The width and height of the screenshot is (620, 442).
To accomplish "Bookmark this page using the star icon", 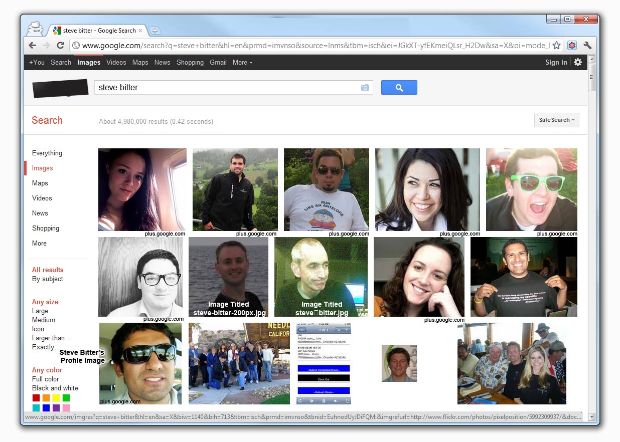I will pos(556,46).
